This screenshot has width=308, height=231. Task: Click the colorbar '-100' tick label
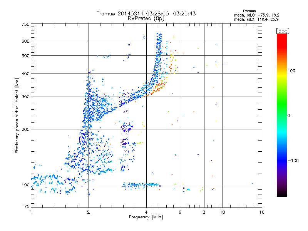click(x=293, y=161)
